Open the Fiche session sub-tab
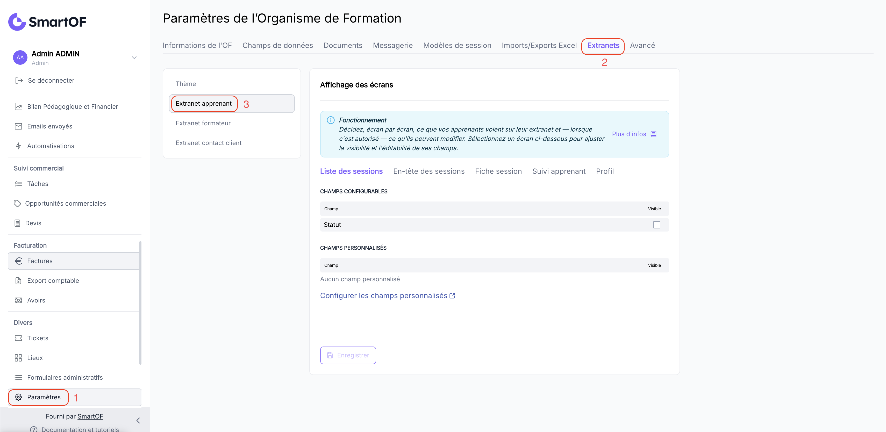Screen dimensions: 886x432 [x=498, y=171]
